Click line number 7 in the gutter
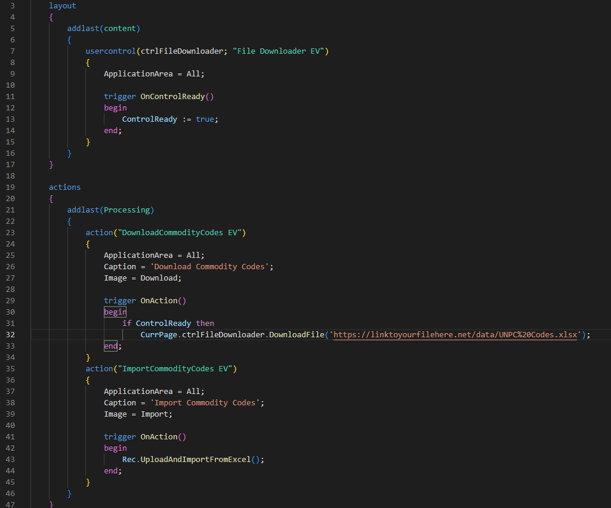611x508 pixels. pos(13,51)
